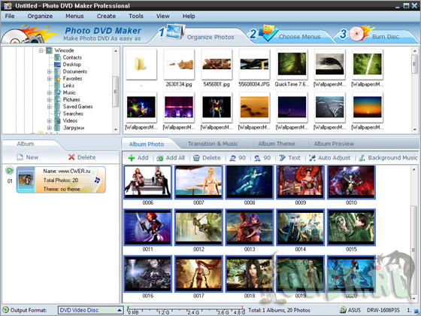Expand the Music folder node
Screen dimensions: 421x316
click(49, 93)
